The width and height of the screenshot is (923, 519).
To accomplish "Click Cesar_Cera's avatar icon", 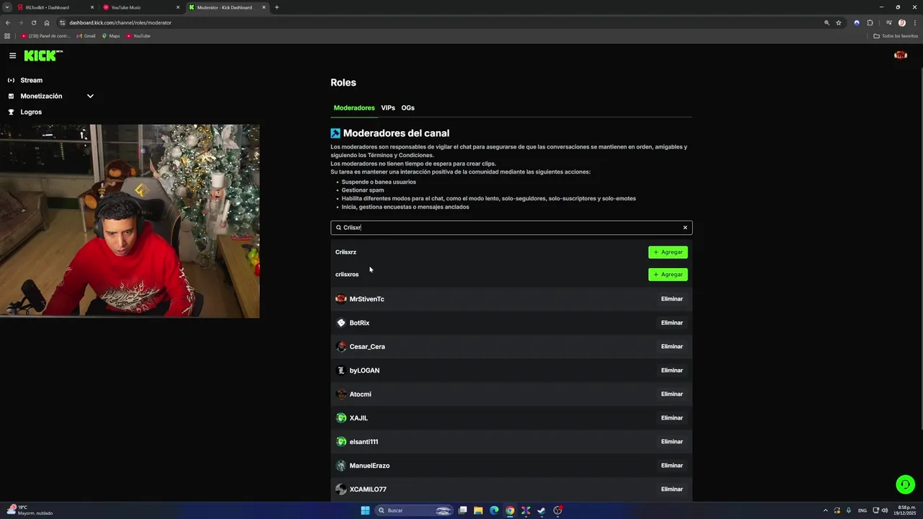I will 341,347.
